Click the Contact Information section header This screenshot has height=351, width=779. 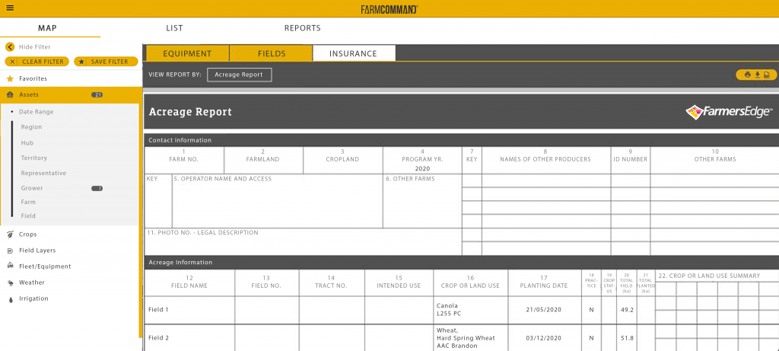[x=462, y=140]
